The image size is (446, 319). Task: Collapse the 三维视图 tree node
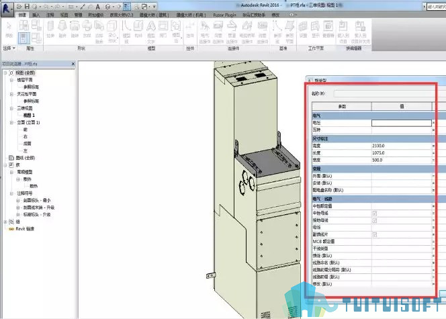tap(11, 108)
